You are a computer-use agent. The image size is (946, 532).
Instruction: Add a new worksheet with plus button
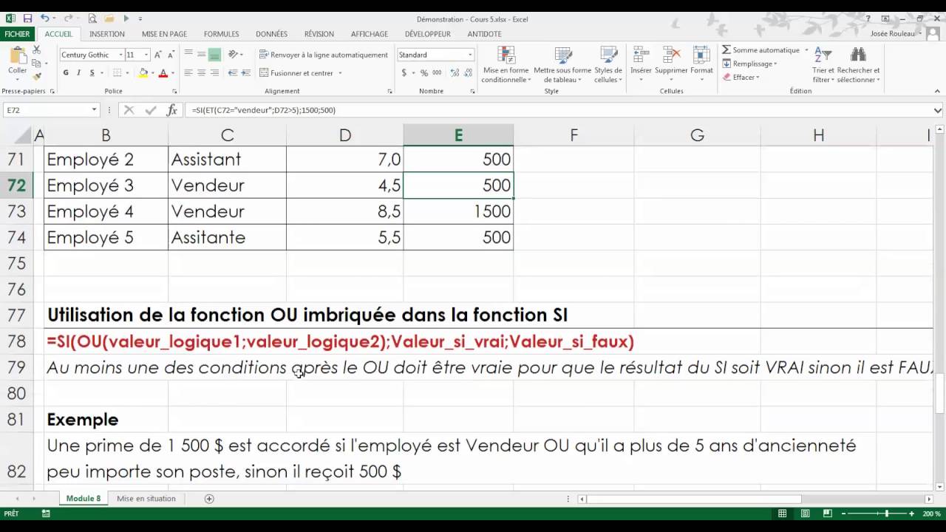(x=209, y=499)
